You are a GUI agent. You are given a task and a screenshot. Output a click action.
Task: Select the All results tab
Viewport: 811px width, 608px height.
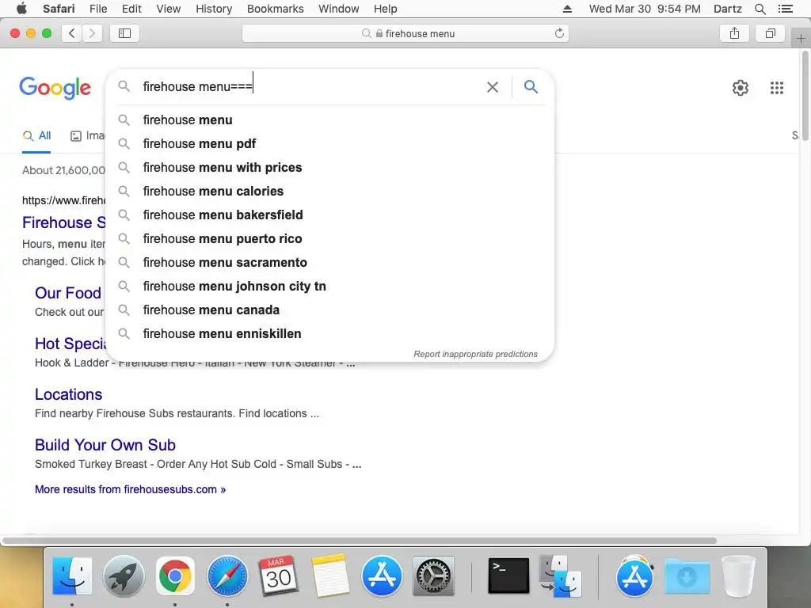click(x=36, y=136)
